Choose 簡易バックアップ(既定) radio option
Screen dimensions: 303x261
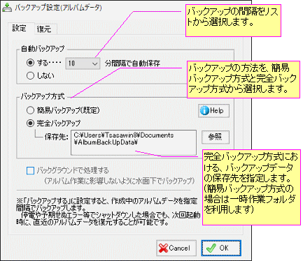[x=30, y=110]
